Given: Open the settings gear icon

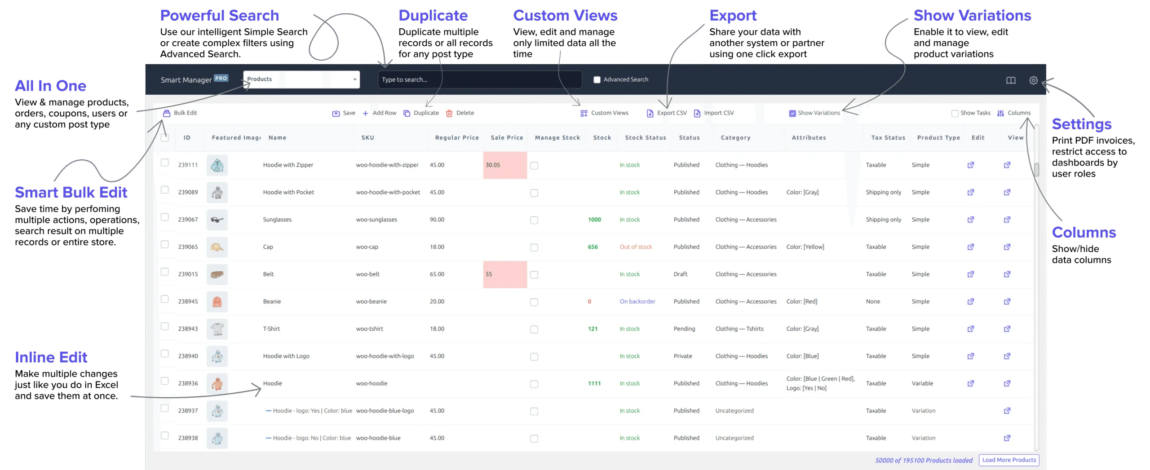Looking at the screenshot, I should 1033,80.
